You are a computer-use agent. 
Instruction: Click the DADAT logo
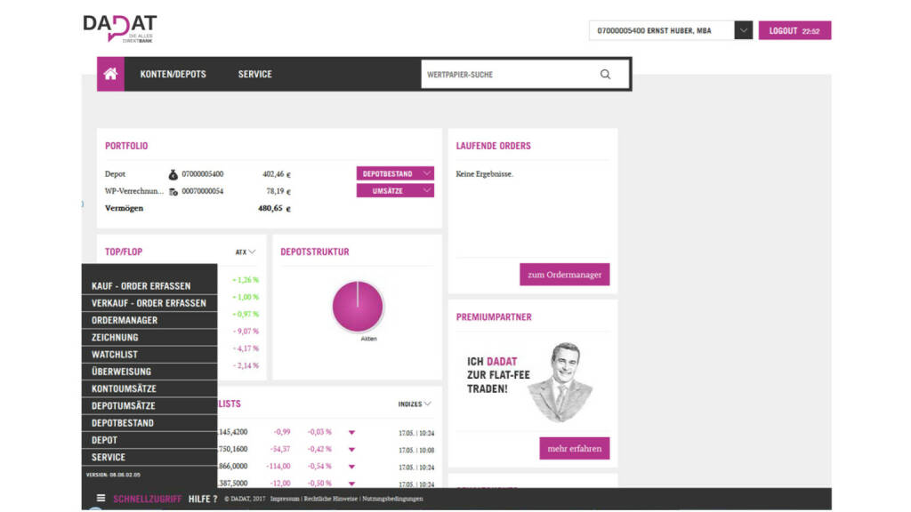[x=119, y=28]
